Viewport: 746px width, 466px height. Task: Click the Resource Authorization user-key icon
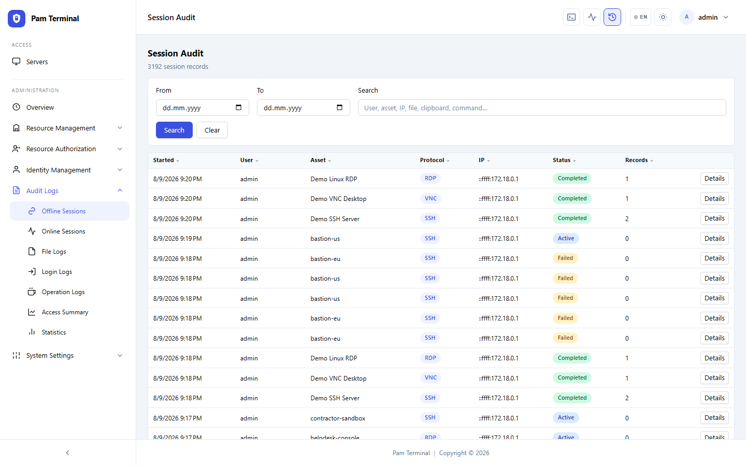click(x=17, y=149)
